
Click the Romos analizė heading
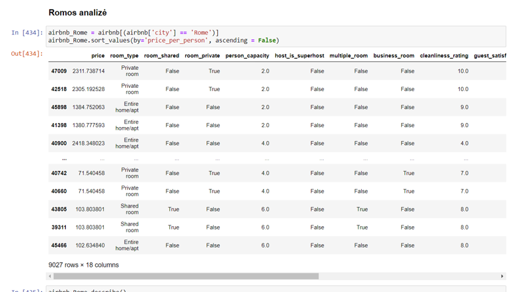coord(77,13)
